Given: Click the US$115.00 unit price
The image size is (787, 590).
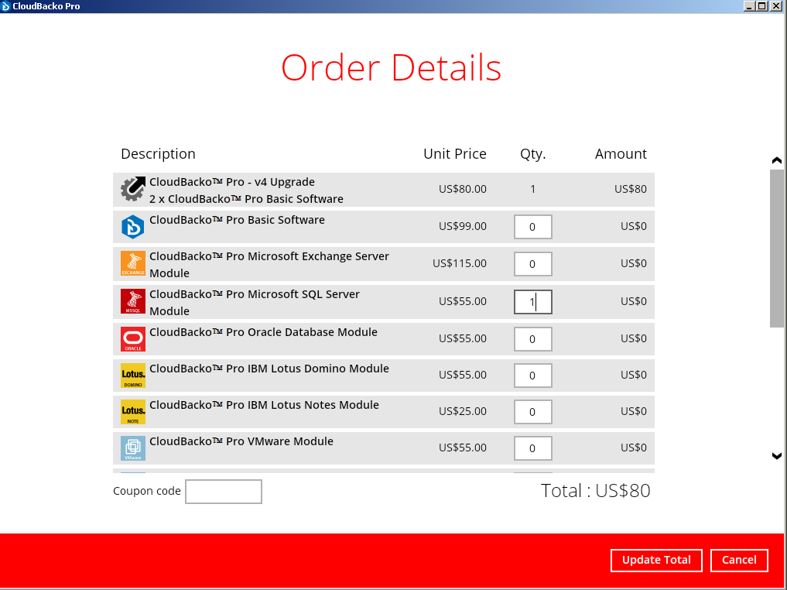Looking at the screenshot, I should (x=459, y=263).
